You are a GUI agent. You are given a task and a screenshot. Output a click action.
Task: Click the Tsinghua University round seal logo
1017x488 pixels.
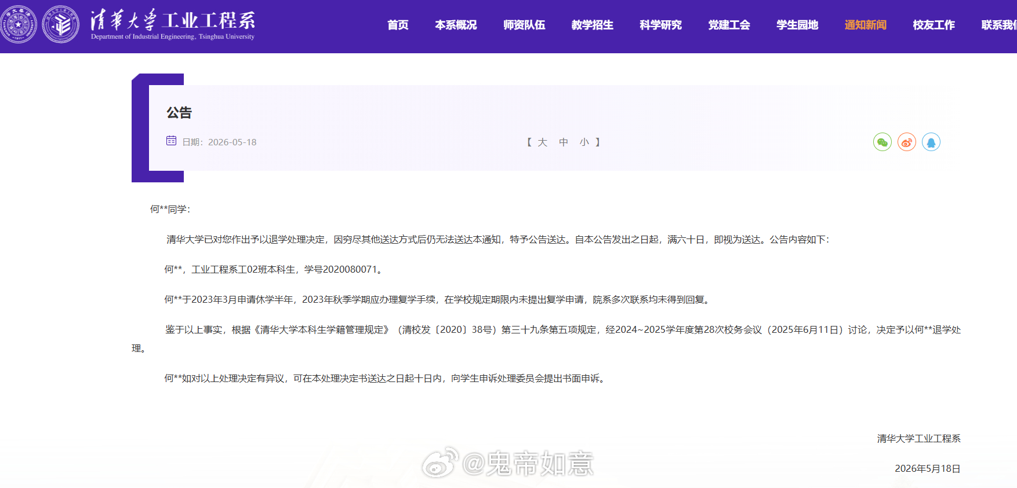click(x=18, y=24)
